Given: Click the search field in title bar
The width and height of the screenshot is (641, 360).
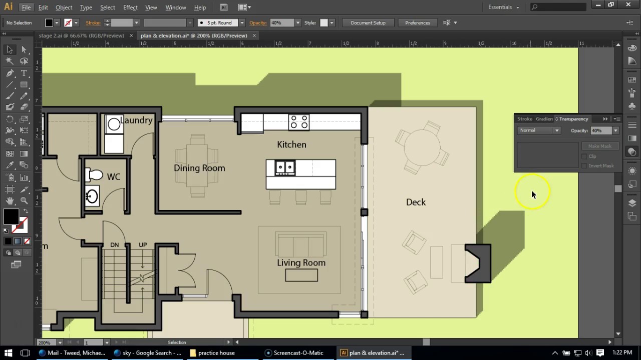Looking at the screenshot, I should point(558,7).
